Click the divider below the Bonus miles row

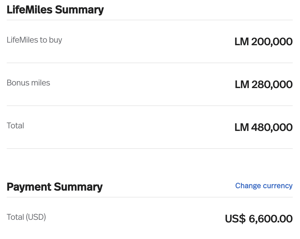[x=150, y=106]
